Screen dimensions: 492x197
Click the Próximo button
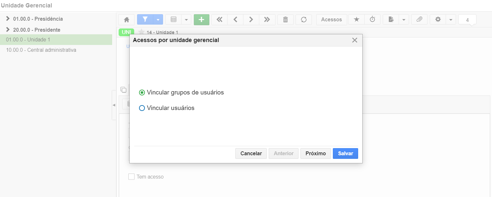(316, 153)
